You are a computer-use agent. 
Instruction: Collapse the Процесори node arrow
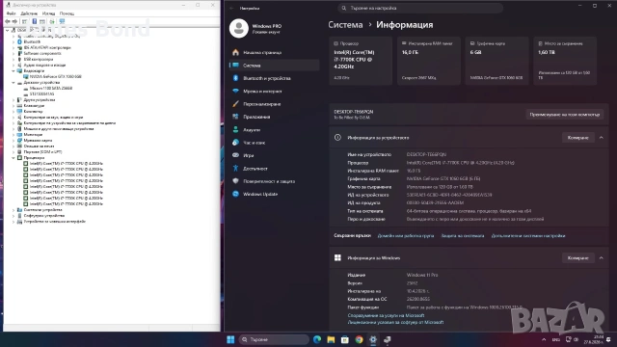click(13, 158)
